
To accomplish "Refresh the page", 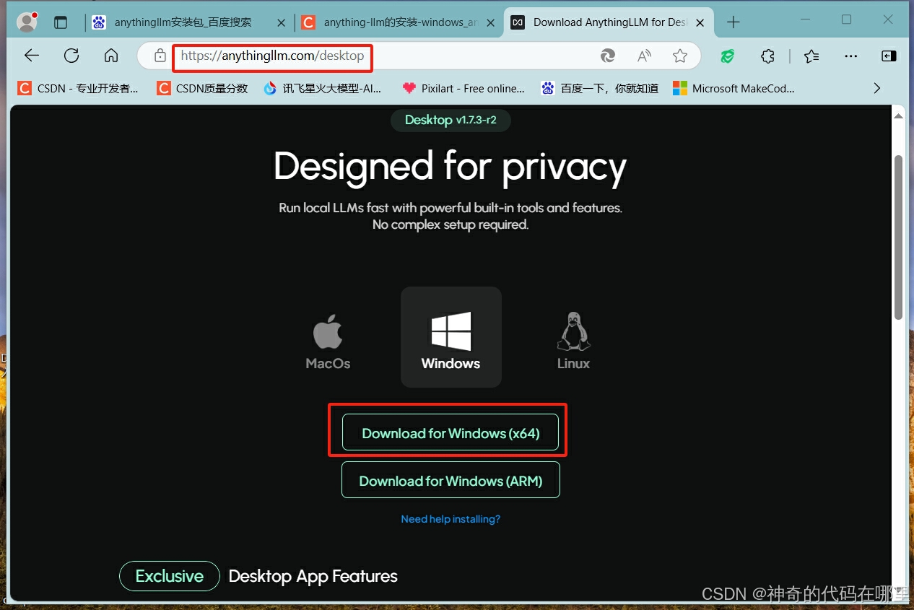I will pos(71,56).
